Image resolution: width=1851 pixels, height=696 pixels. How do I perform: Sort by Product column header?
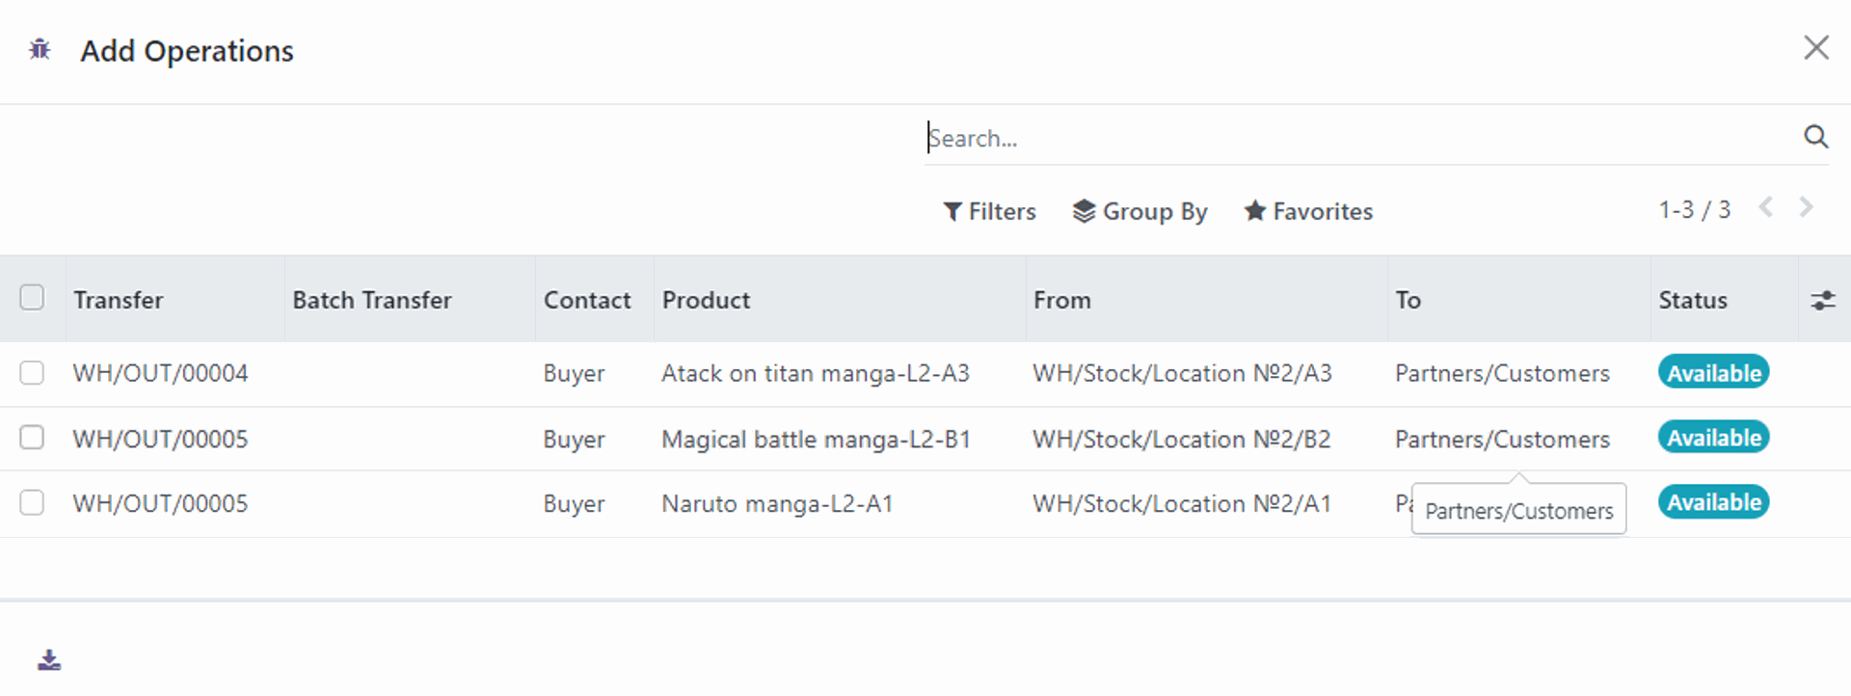pos(706,301)
